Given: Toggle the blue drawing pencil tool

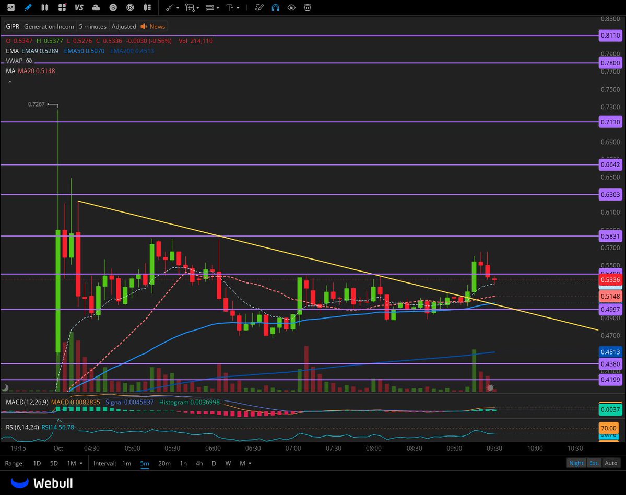Looking at the screenshot, I should tap(28, 8).
